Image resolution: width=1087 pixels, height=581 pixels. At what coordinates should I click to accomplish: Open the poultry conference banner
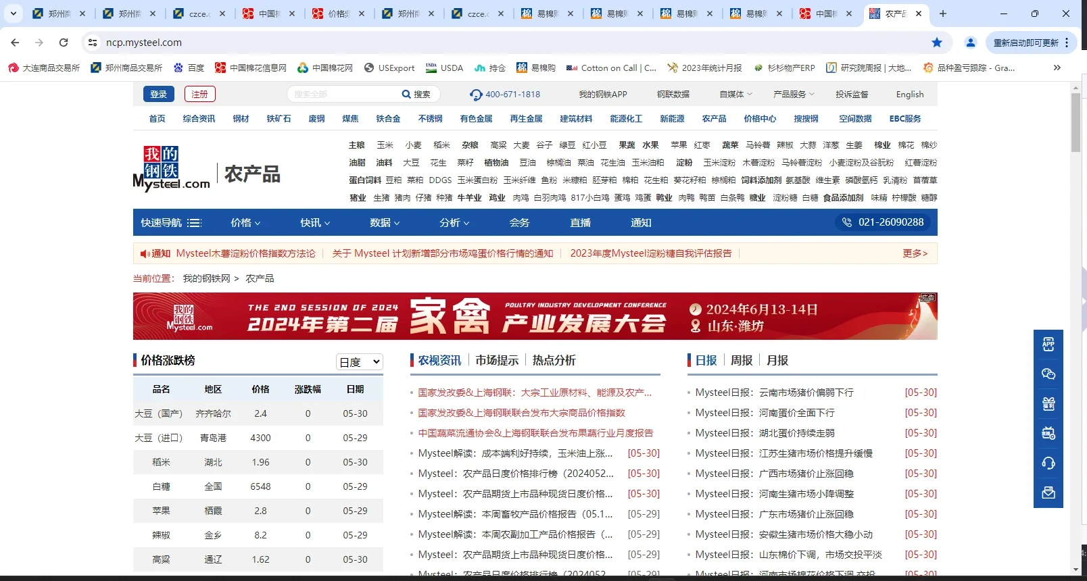coord(535,316)
